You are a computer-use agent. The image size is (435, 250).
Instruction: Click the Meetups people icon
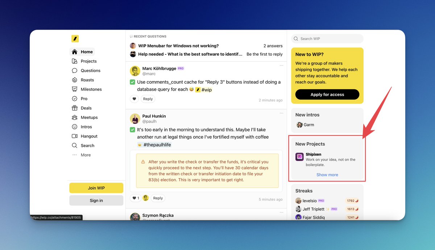click(x=75, y=118)
